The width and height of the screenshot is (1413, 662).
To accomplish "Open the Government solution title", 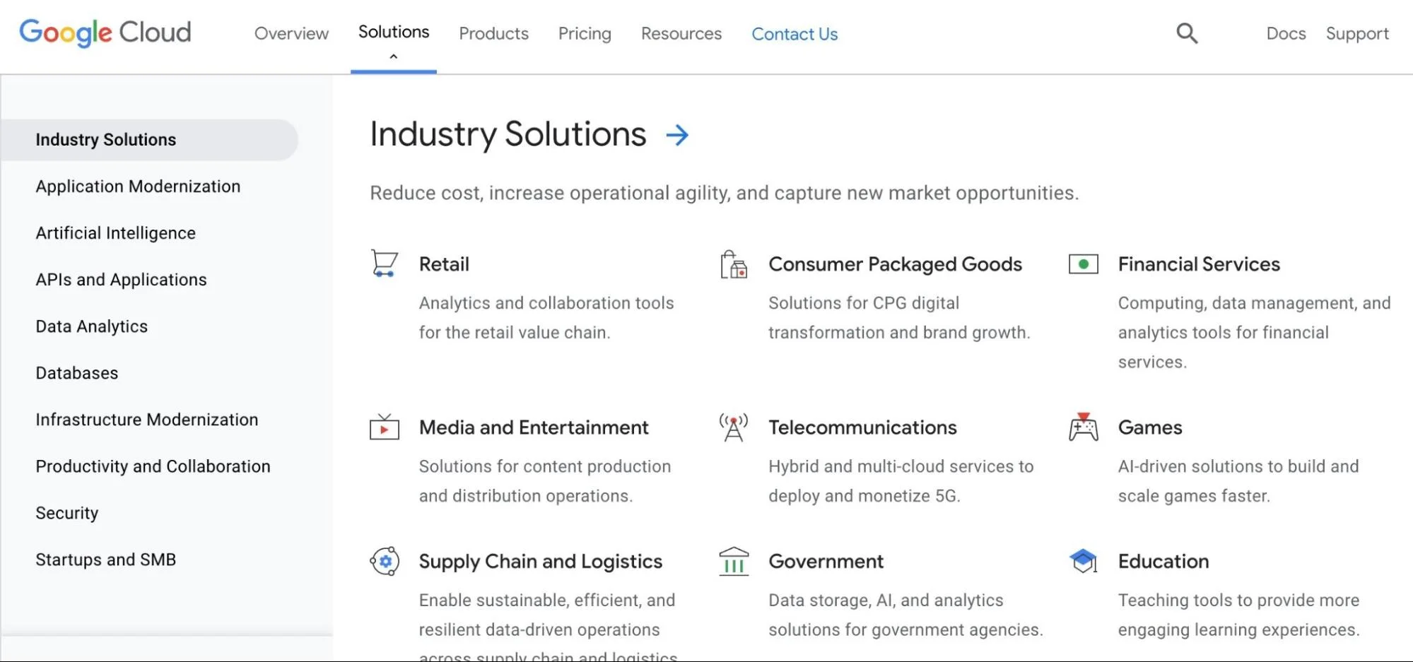I will point(826,562).
